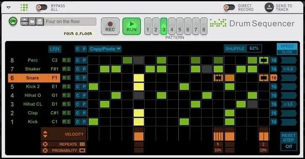Copy the Perc row with C button
Screen dimensions: 305x159
77,60
